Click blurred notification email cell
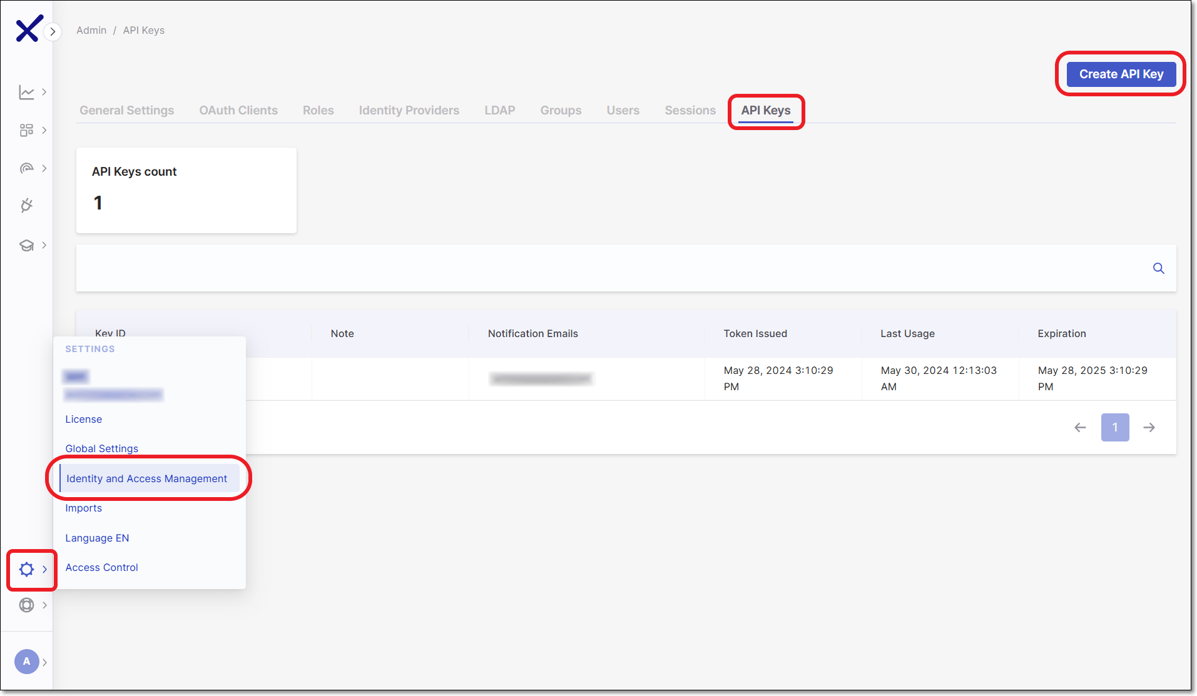 [541, 379]
